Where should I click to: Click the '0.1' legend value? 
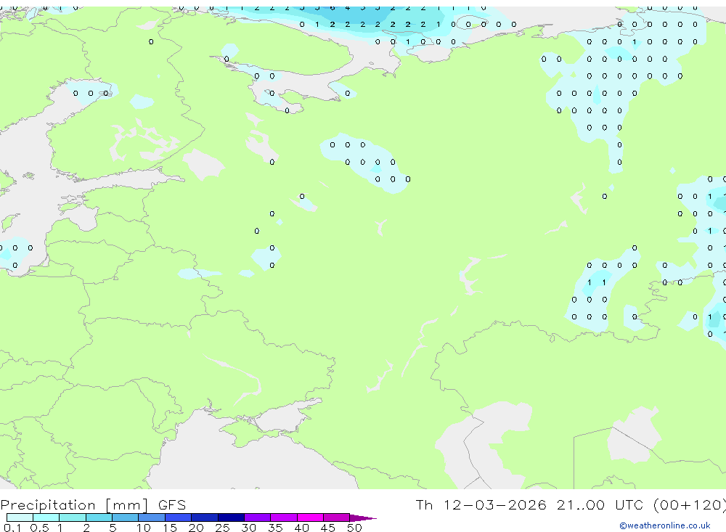tap(12, 528)
